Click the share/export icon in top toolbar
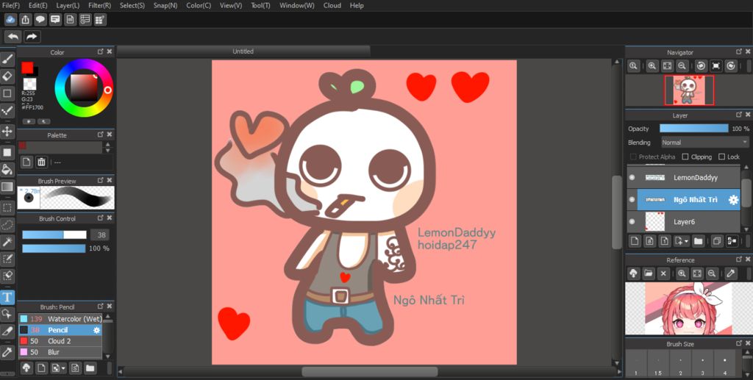Viewport: 753px width, 380px height. pyautogui.click(x=26, y=20)
